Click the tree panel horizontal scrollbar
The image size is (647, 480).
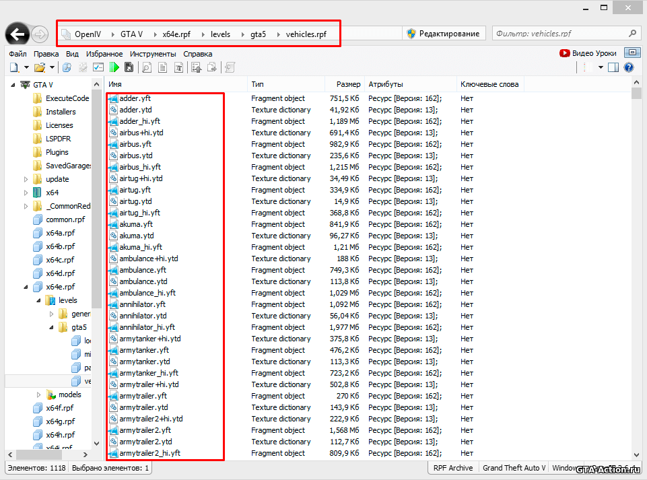[x=47, y=454]
